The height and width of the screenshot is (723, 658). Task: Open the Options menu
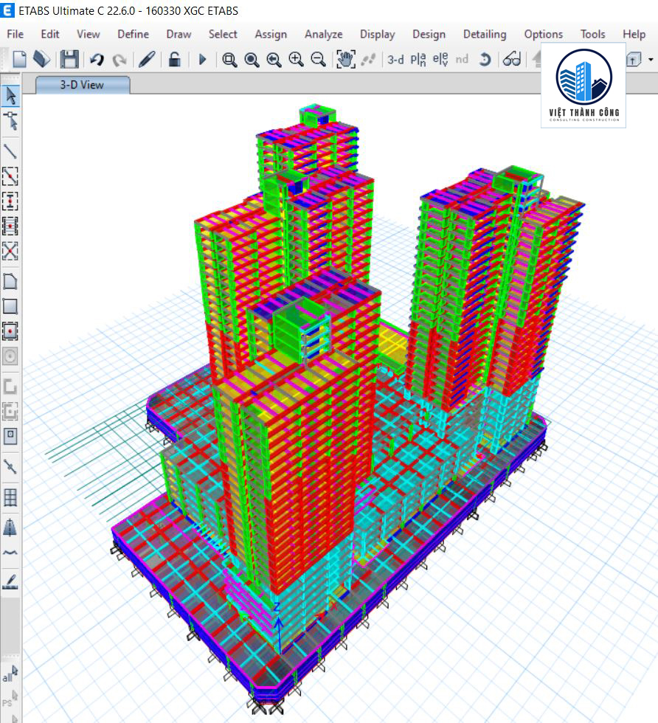pyautogui.click(x=543, y=34)
